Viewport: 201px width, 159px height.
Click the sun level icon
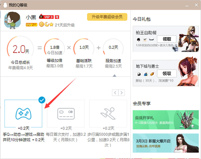coord(41,24)
